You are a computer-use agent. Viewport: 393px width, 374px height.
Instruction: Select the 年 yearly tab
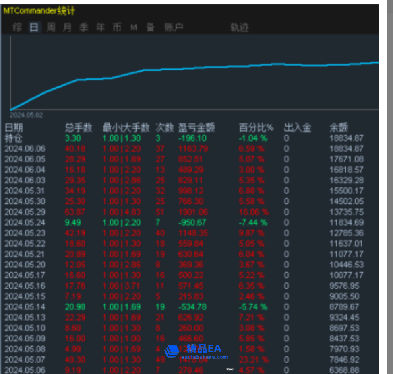100,27
